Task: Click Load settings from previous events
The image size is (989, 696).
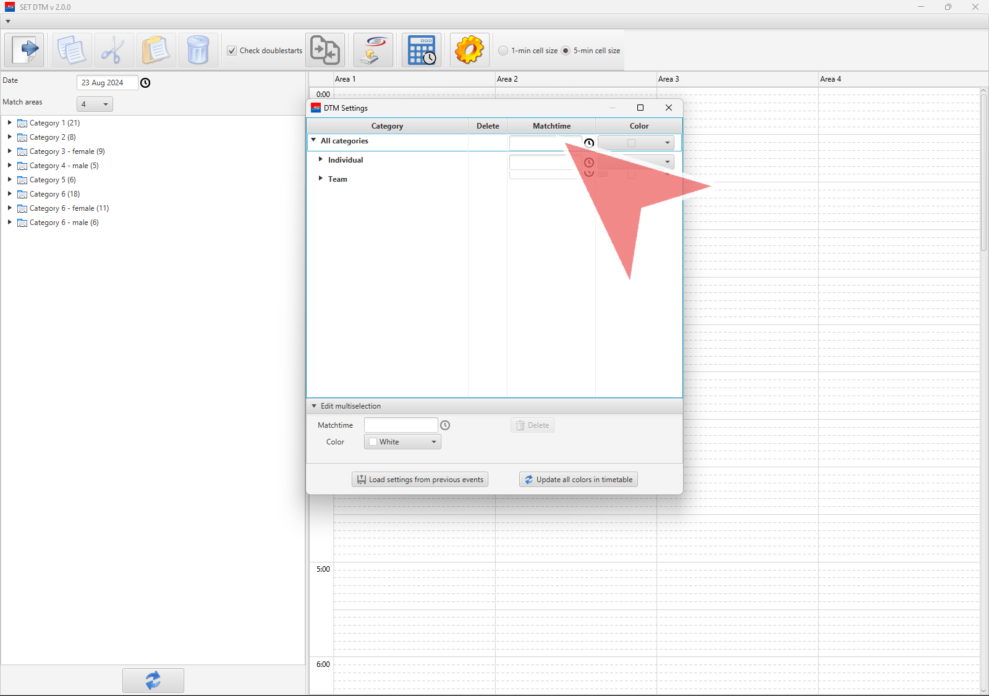Action: click(x=420, y=480)
